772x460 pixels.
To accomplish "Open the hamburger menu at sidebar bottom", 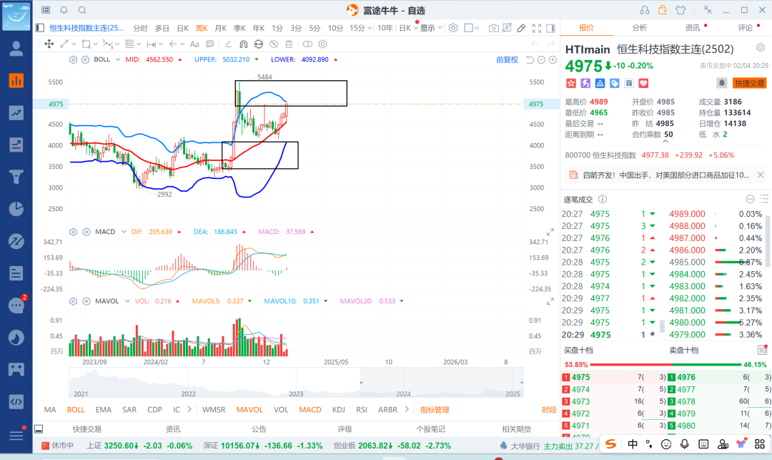I will (16, 436).
